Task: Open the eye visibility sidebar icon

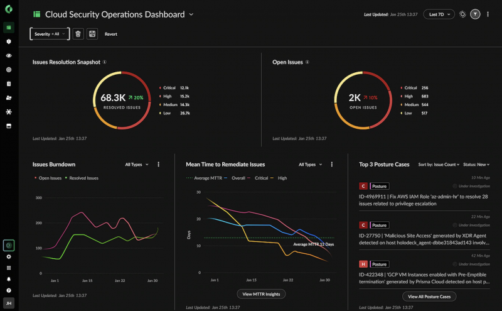Action: [x=9, y=55]
